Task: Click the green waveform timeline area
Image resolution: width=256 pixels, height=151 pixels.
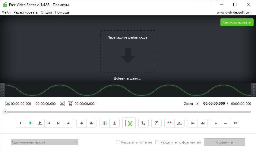Action: [128, 90]
